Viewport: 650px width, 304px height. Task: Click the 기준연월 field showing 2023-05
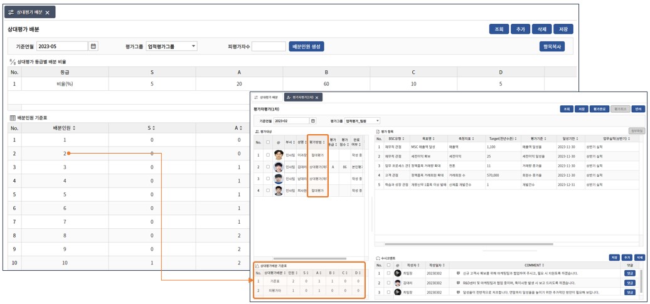(62, 46)
